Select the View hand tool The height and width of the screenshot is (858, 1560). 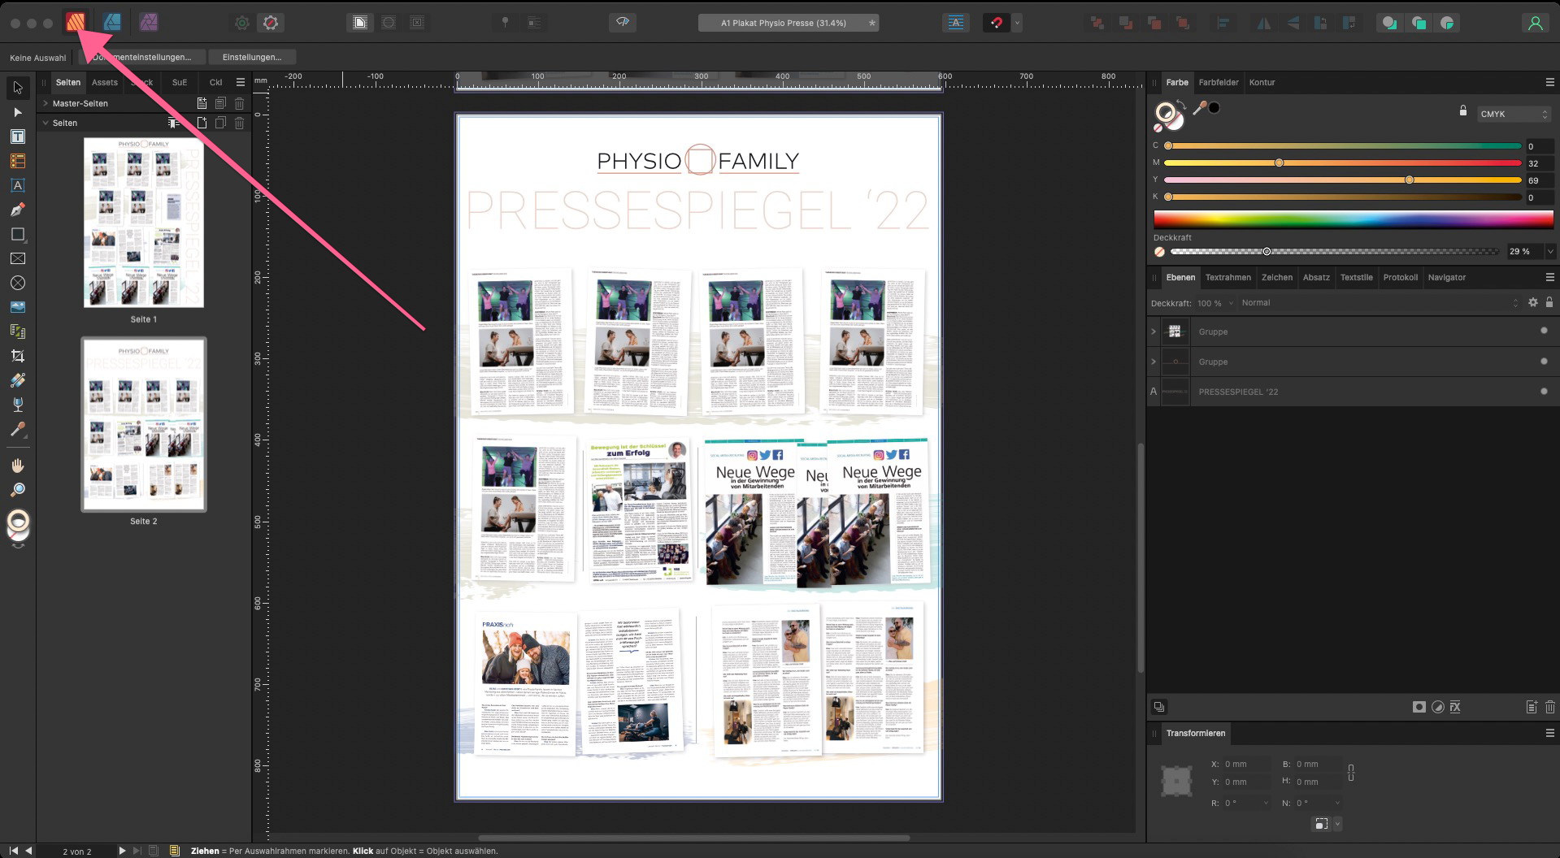click(x=18, y=466)
